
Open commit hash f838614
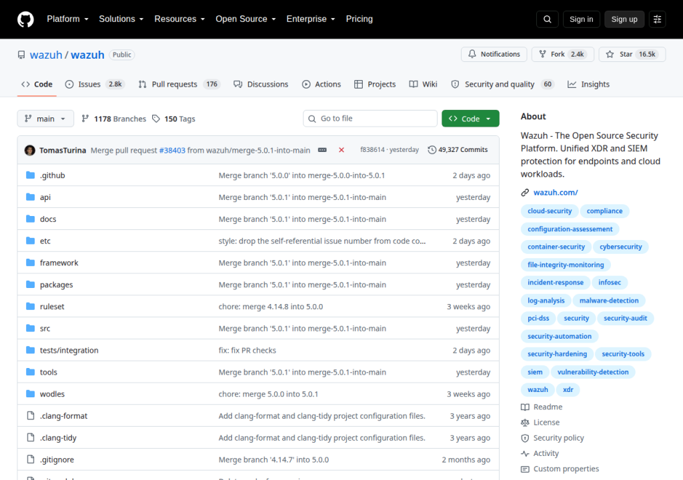372,150
